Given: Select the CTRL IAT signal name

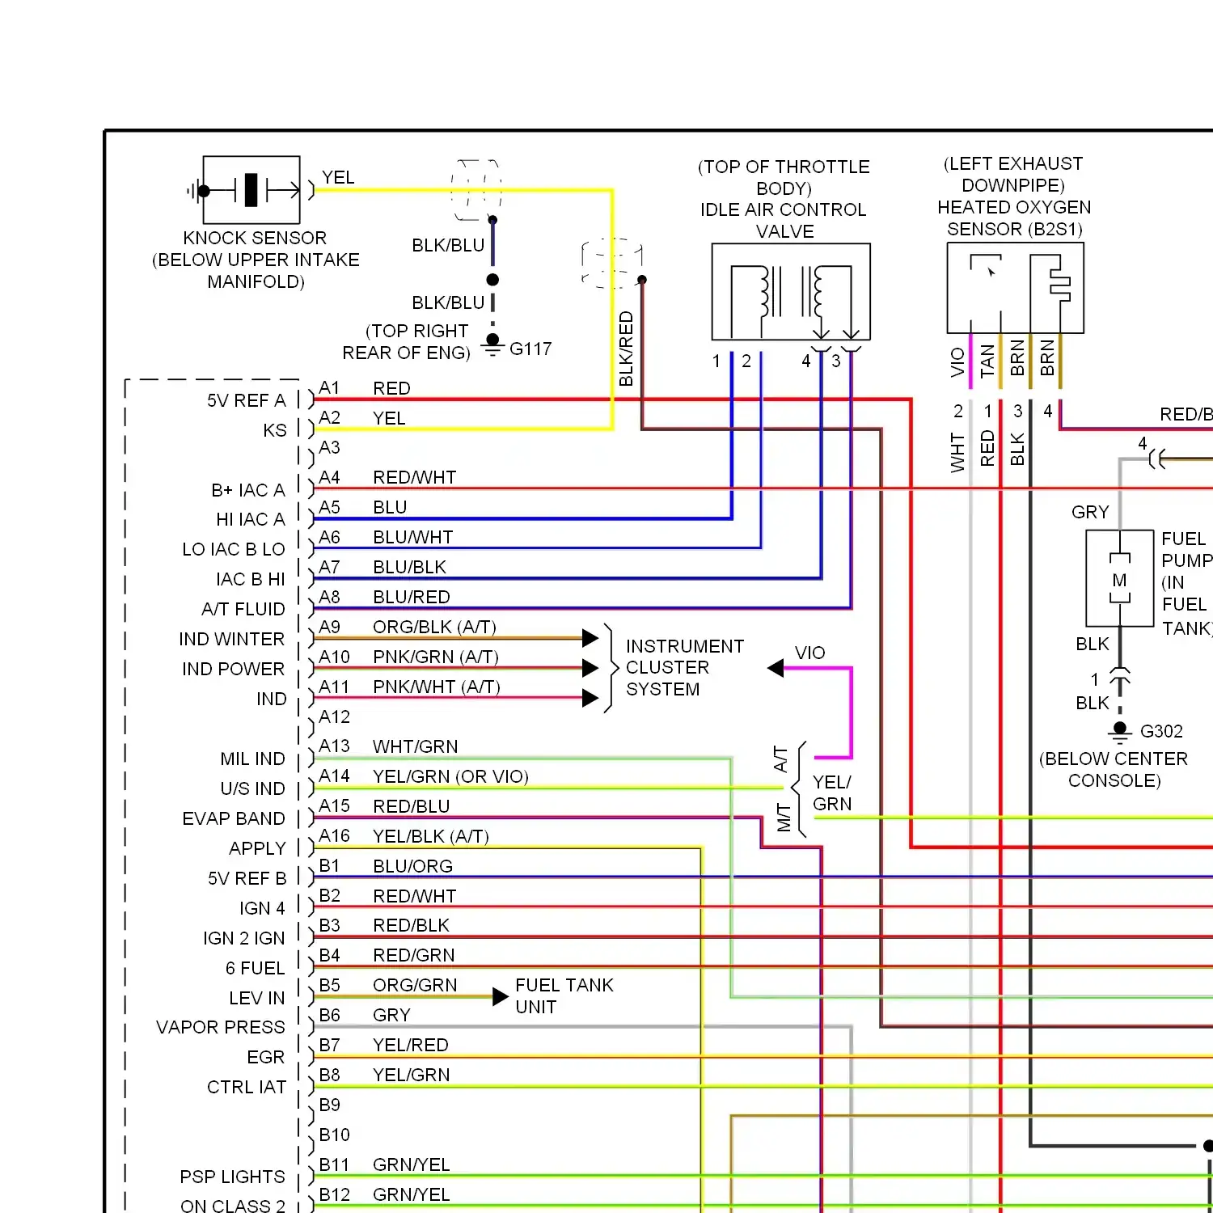Looking at the screenshot, I should (x=247, y=1087).
